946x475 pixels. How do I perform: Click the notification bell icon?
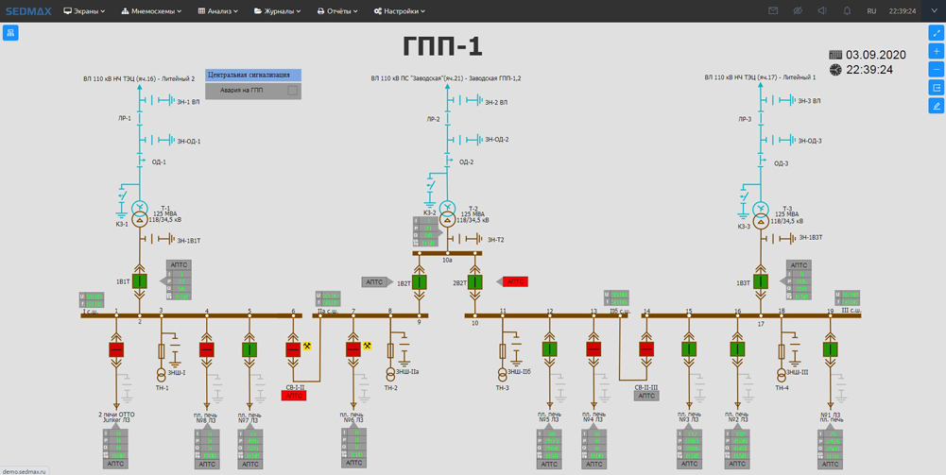(847, 11)
